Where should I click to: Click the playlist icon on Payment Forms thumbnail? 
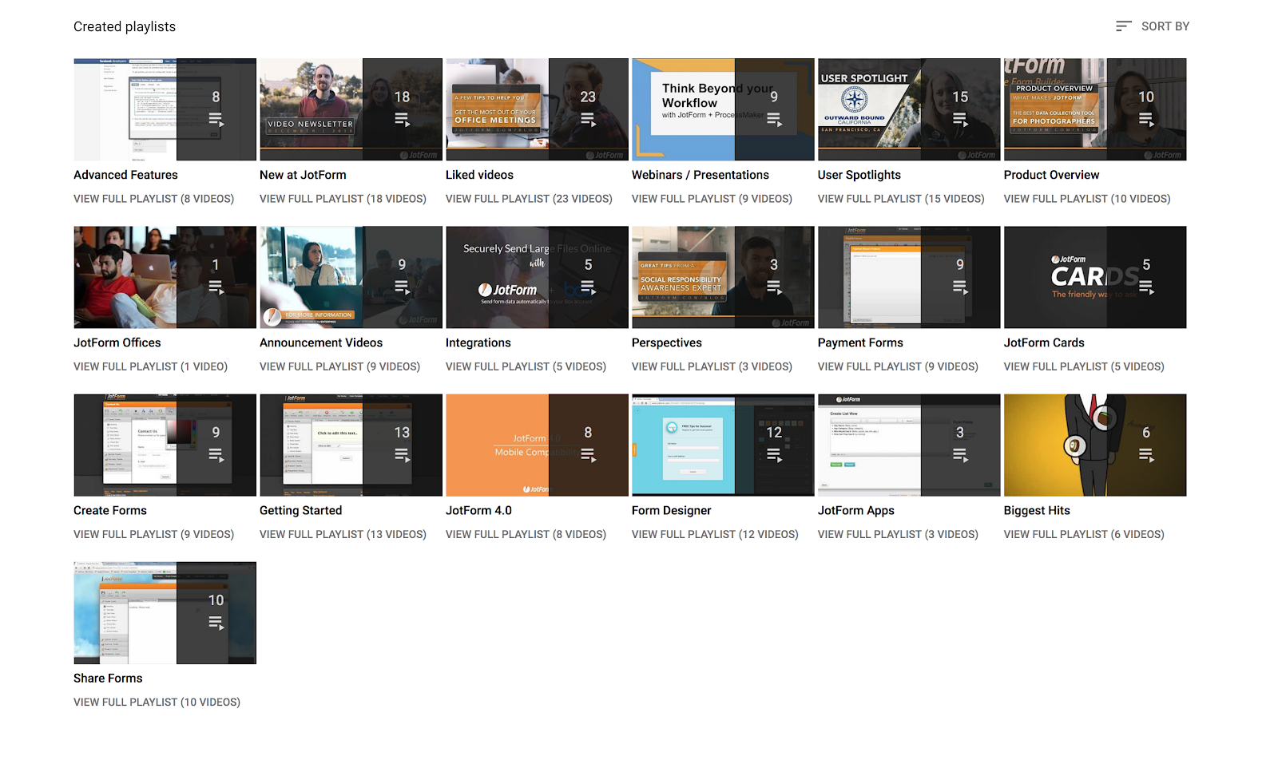point(960,287)
